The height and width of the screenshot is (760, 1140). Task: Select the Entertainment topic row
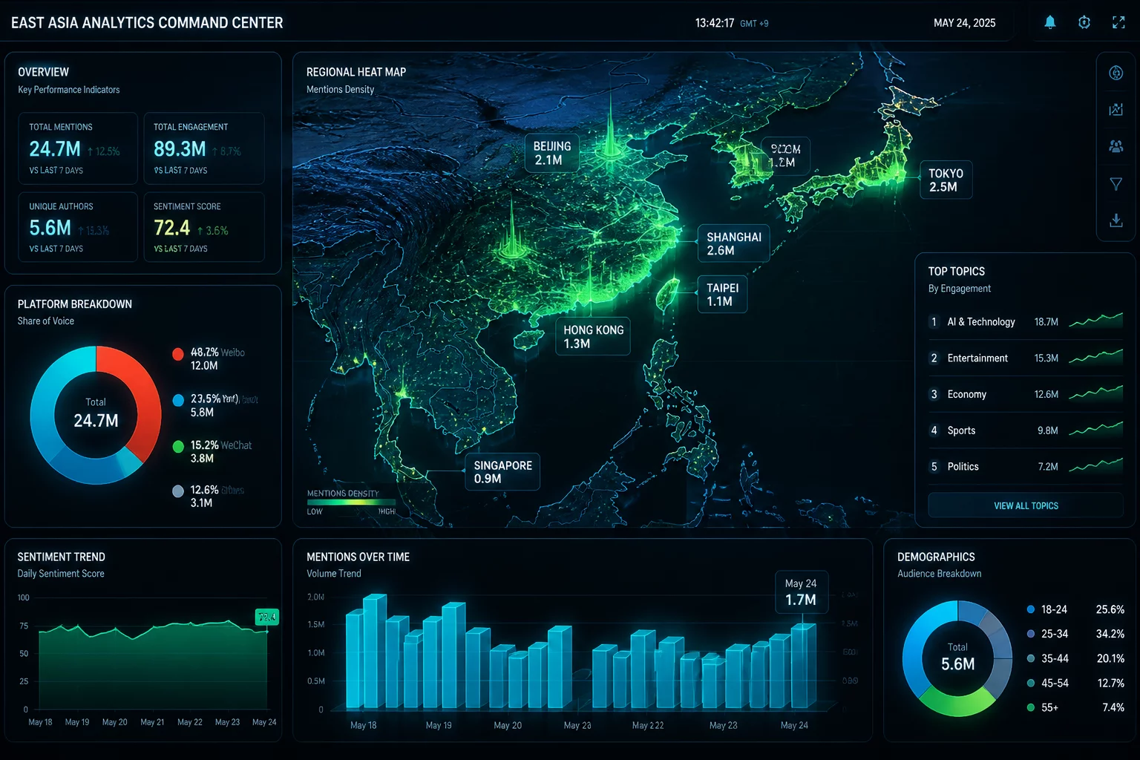1026,358
